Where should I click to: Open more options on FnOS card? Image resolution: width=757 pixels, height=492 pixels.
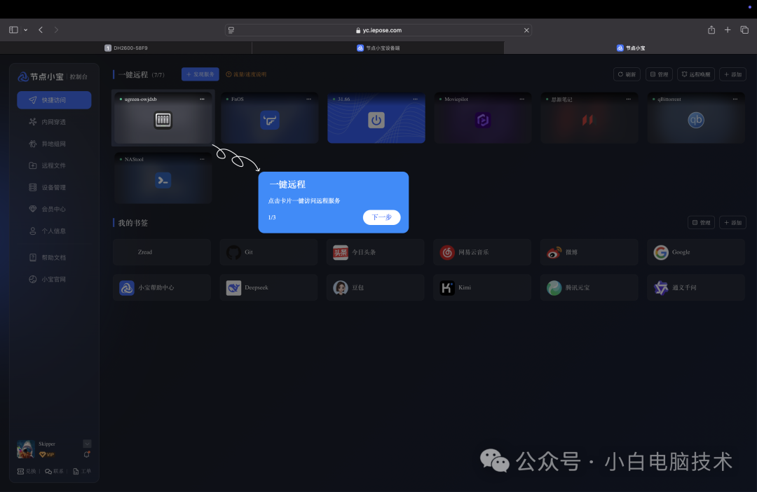coord(308,99)
